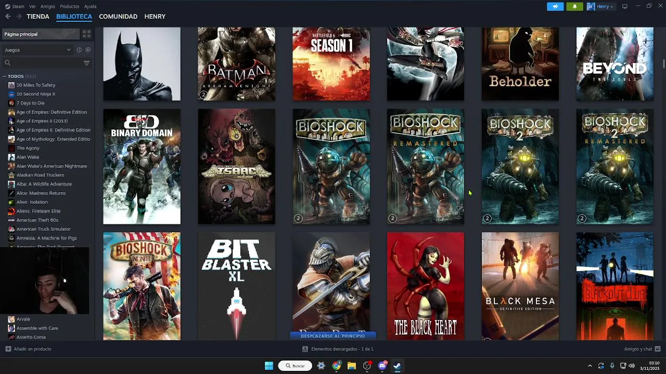
Task: Select Alaskan Road Truckers
Action: 40,175
